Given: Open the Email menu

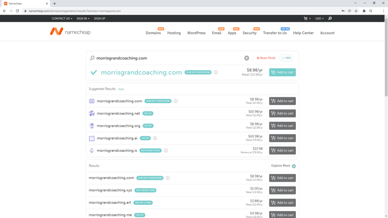Looking at the screenshot, I should (x=216, y=33).
